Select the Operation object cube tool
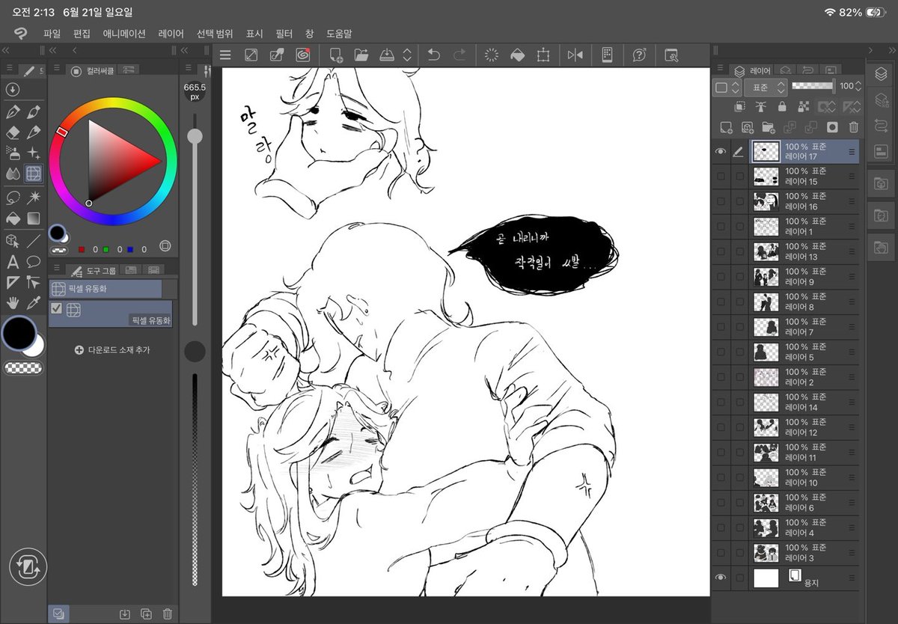 (13, 241)
